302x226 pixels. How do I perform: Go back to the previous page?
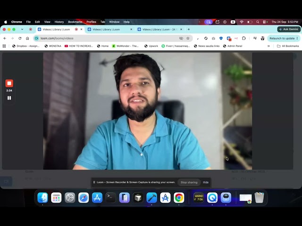[x=5, y=39]
